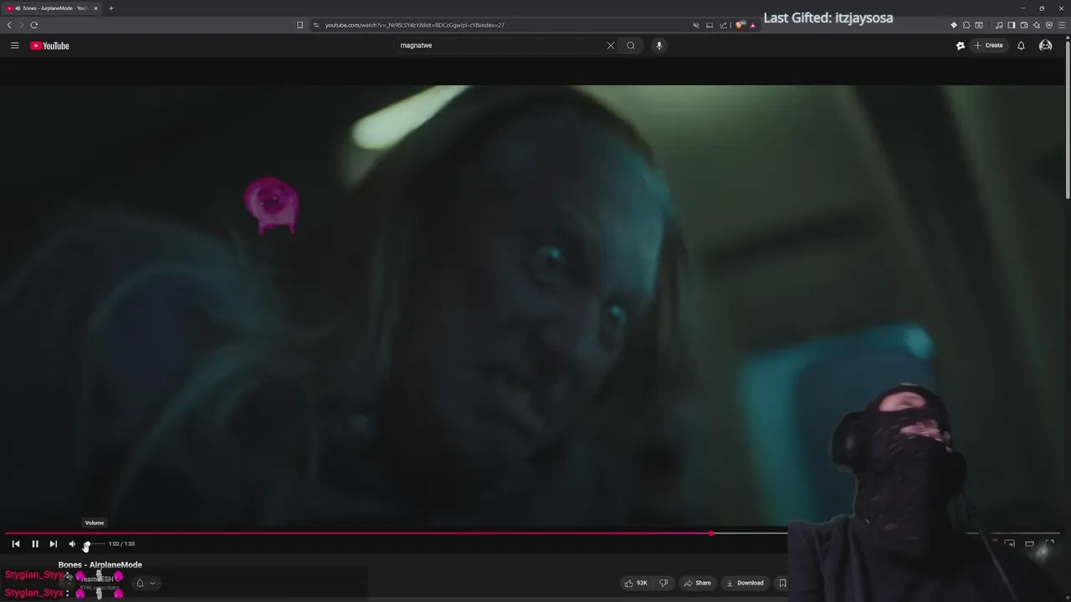The width and height of the screenshot is (1071, 602).
Task: Close the Bones - AirplaneMode tab
Action: pyautogui.click(x=95, y=8)
